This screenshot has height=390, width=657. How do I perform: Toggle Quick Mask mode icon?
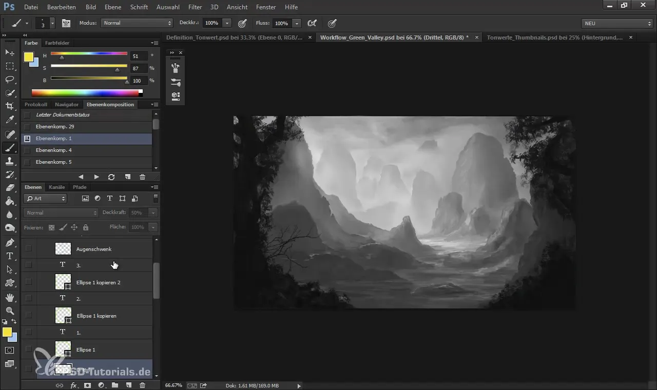pyautogui.click(x=10, y=350)
